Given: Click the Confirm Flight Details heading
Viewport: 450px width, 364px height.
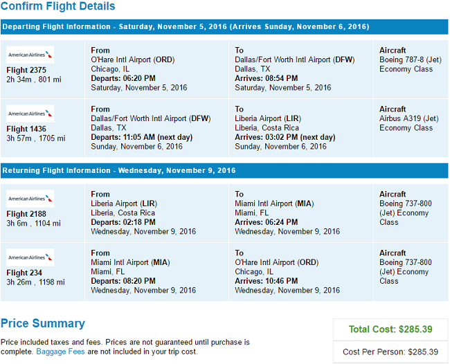Looking at the screenshot, I should tap(57, 6).
